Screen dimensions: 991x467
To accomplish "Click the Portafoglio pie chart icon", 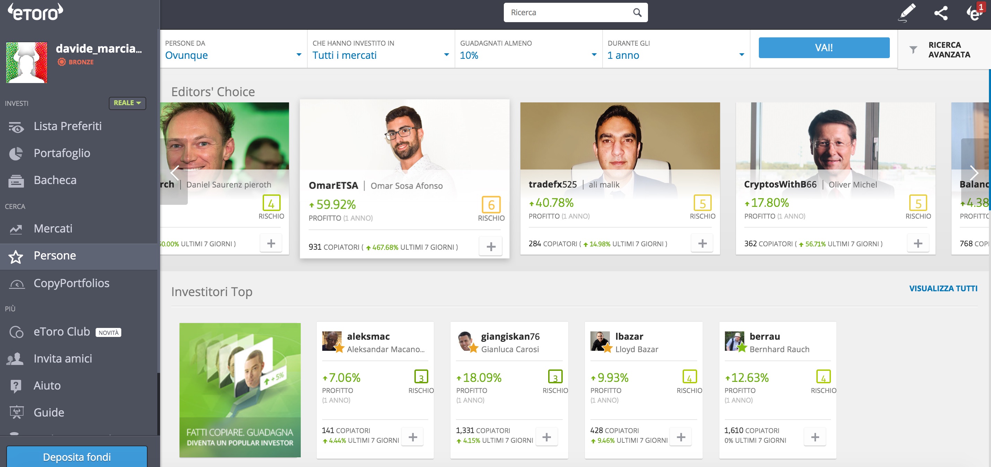I will point(16,154).
